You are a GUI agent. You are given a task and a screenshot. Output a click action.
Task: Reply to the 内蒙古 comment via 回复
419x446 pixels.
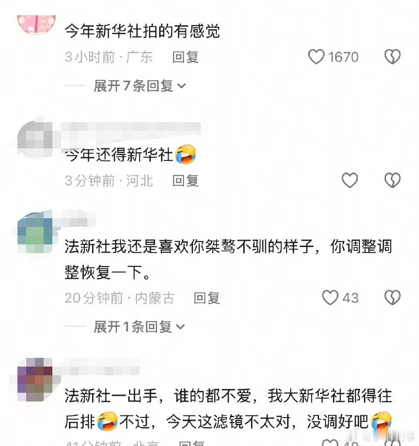click(207, 298)
